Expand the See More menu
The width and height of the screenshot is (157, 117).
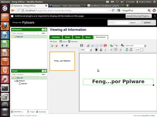(19, 112)
